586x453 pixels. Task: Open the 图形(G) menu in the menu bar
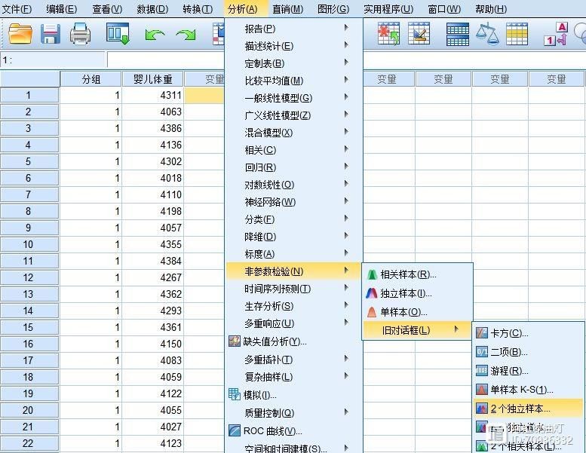click(333, 9)
